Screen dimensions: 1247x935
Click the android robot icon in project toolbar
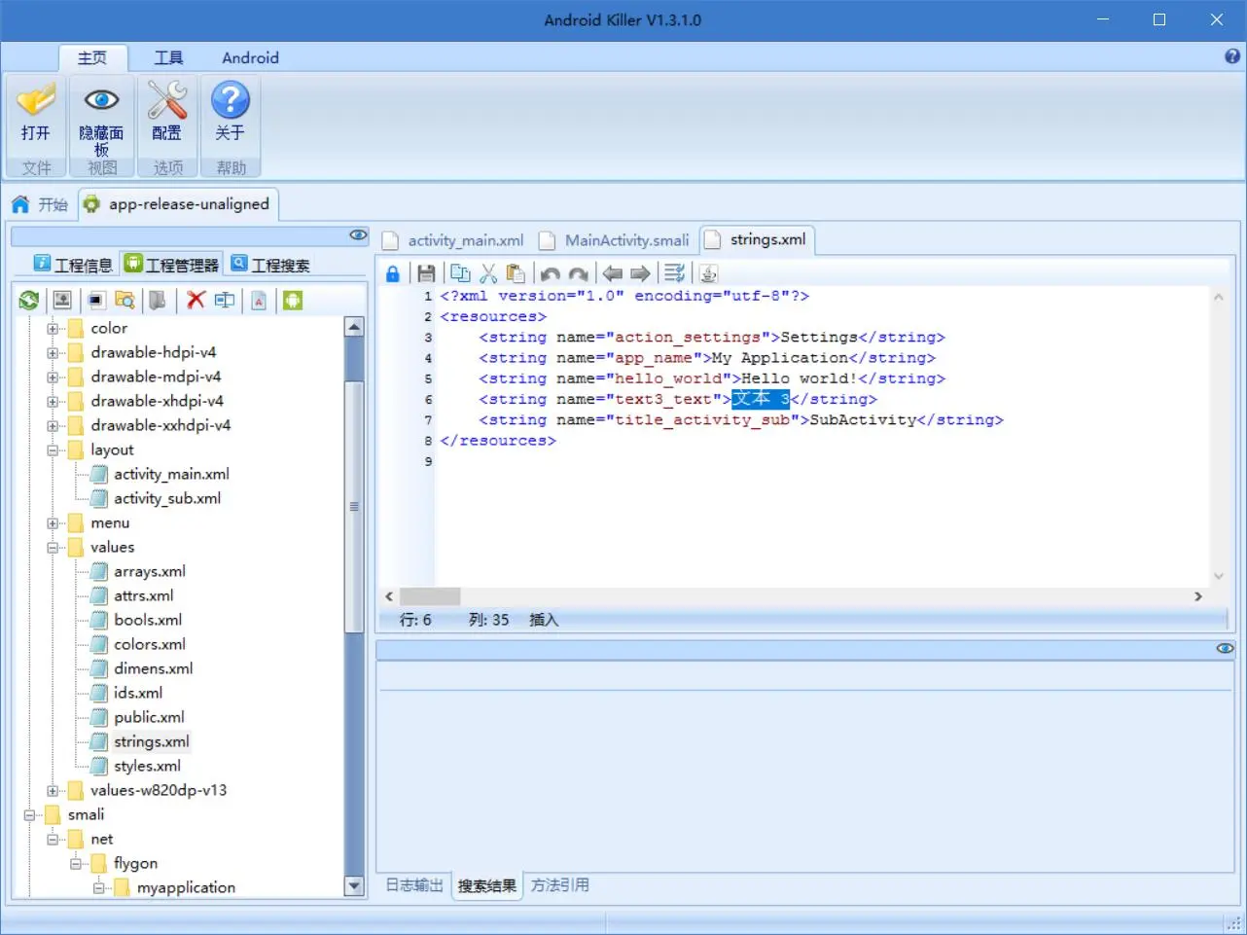tap(293, 301)
